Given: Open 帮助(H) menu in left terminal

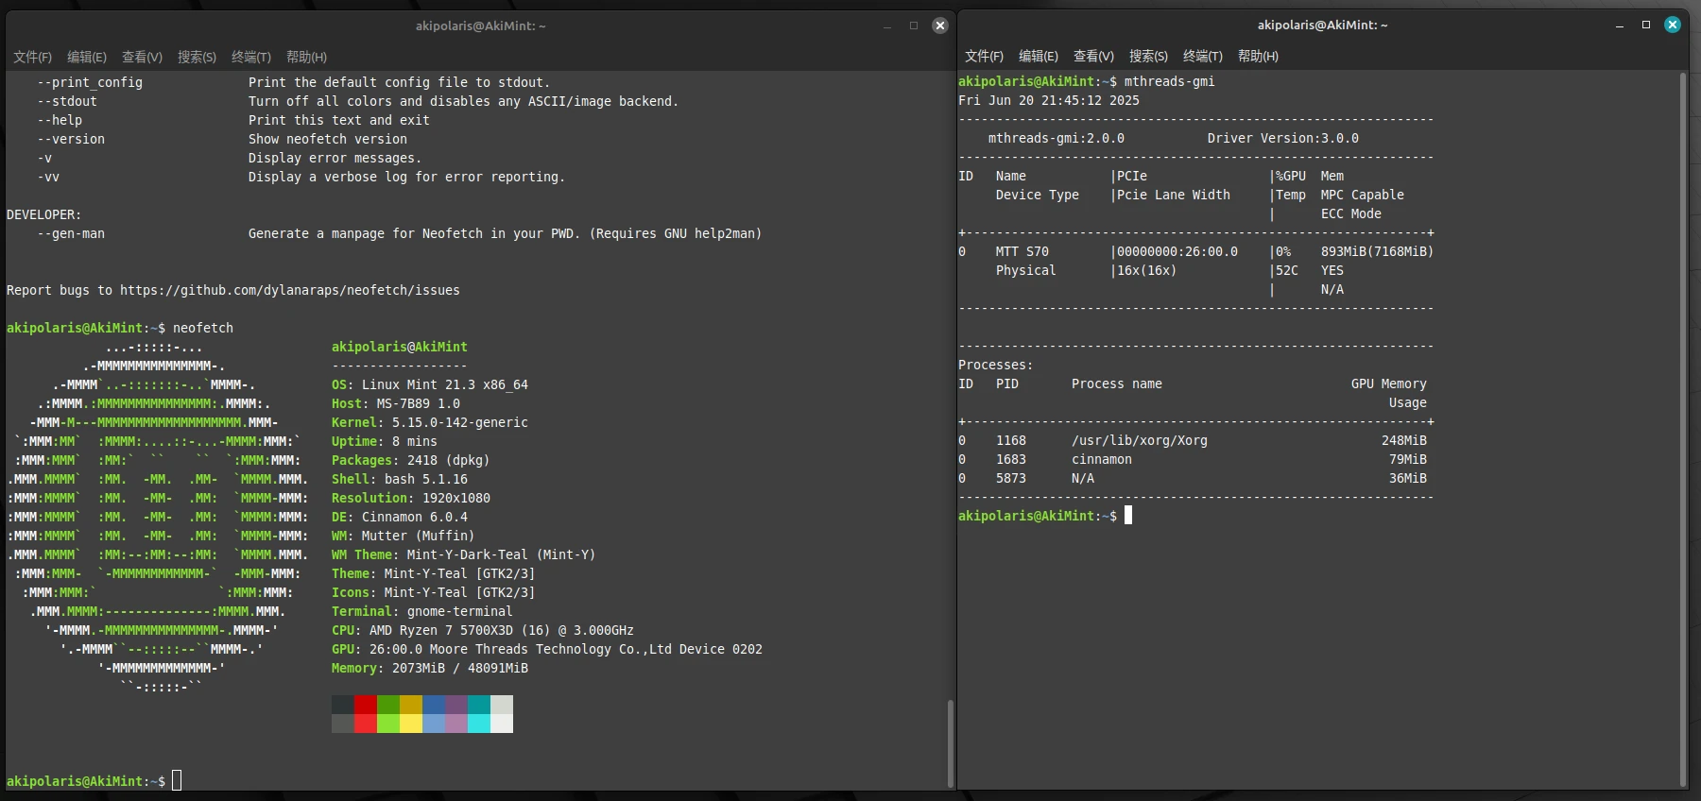Looking at the screenshot, I should pyautogui.click(x=306, y=57).
